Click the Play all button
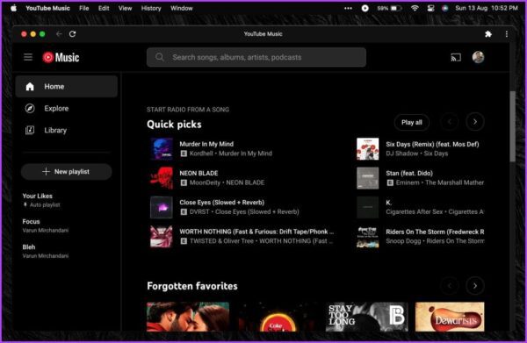 pos(412,123)
